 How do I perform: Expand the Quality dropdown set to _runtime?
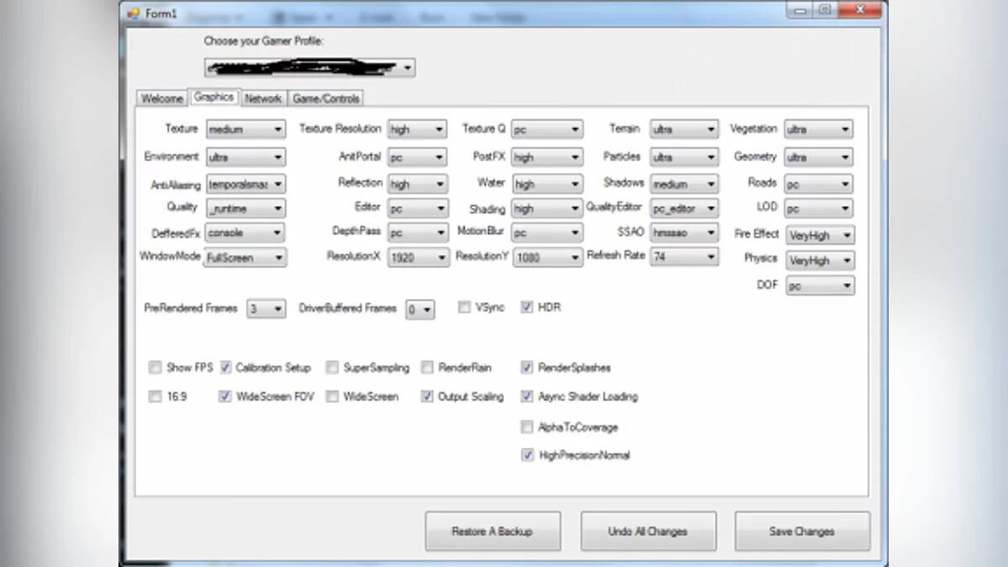coord(246,208)
